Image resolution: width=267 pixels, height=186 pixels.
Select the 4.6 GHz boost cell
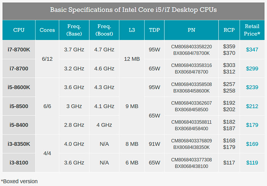coord(104,68)
